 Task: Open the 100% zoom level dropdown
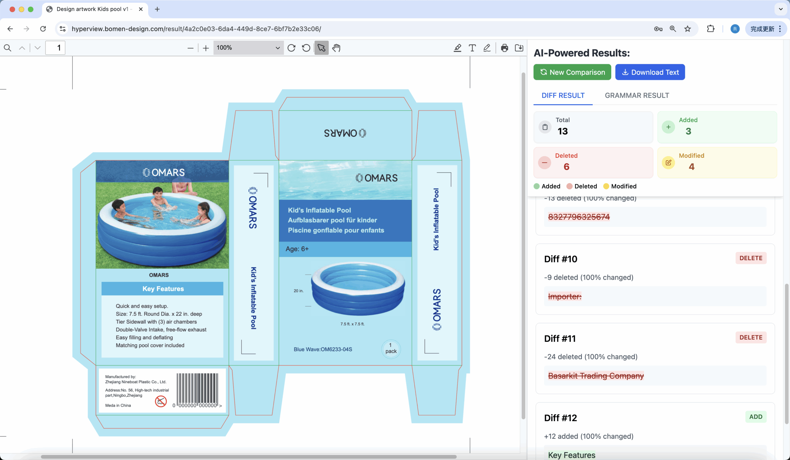pos(248,48)
